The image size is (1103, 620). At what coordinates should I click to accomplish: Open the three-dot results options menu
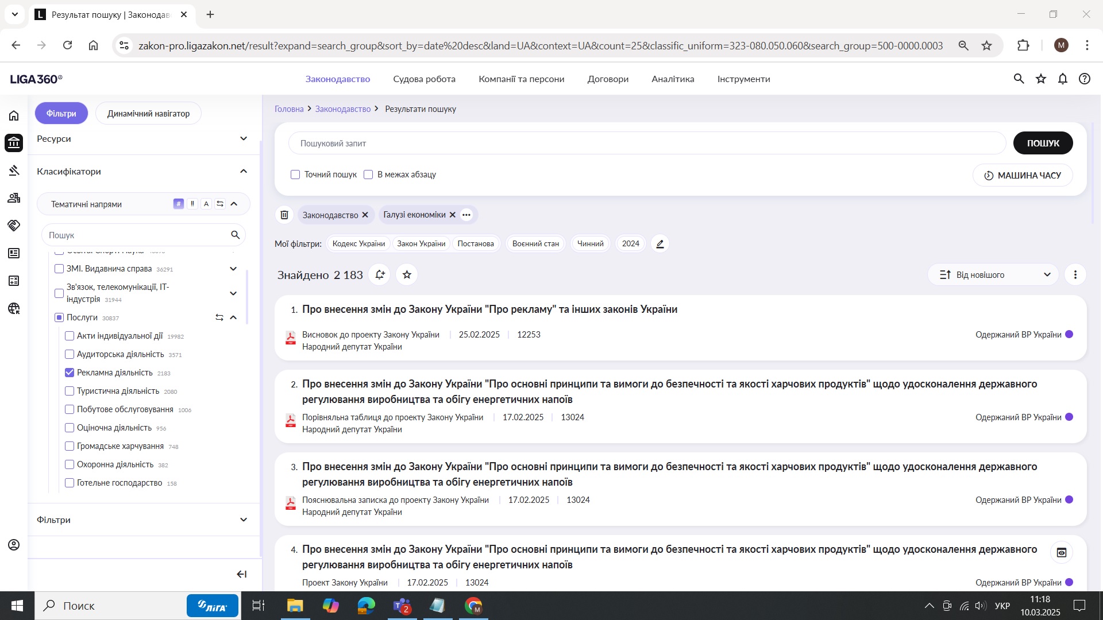coord(1075,275)
